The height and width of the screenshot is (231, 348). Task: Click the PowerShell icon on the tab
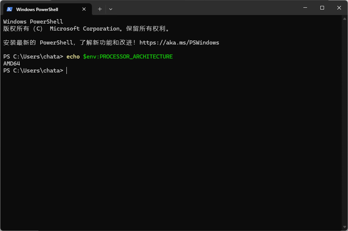click(9, 9)
